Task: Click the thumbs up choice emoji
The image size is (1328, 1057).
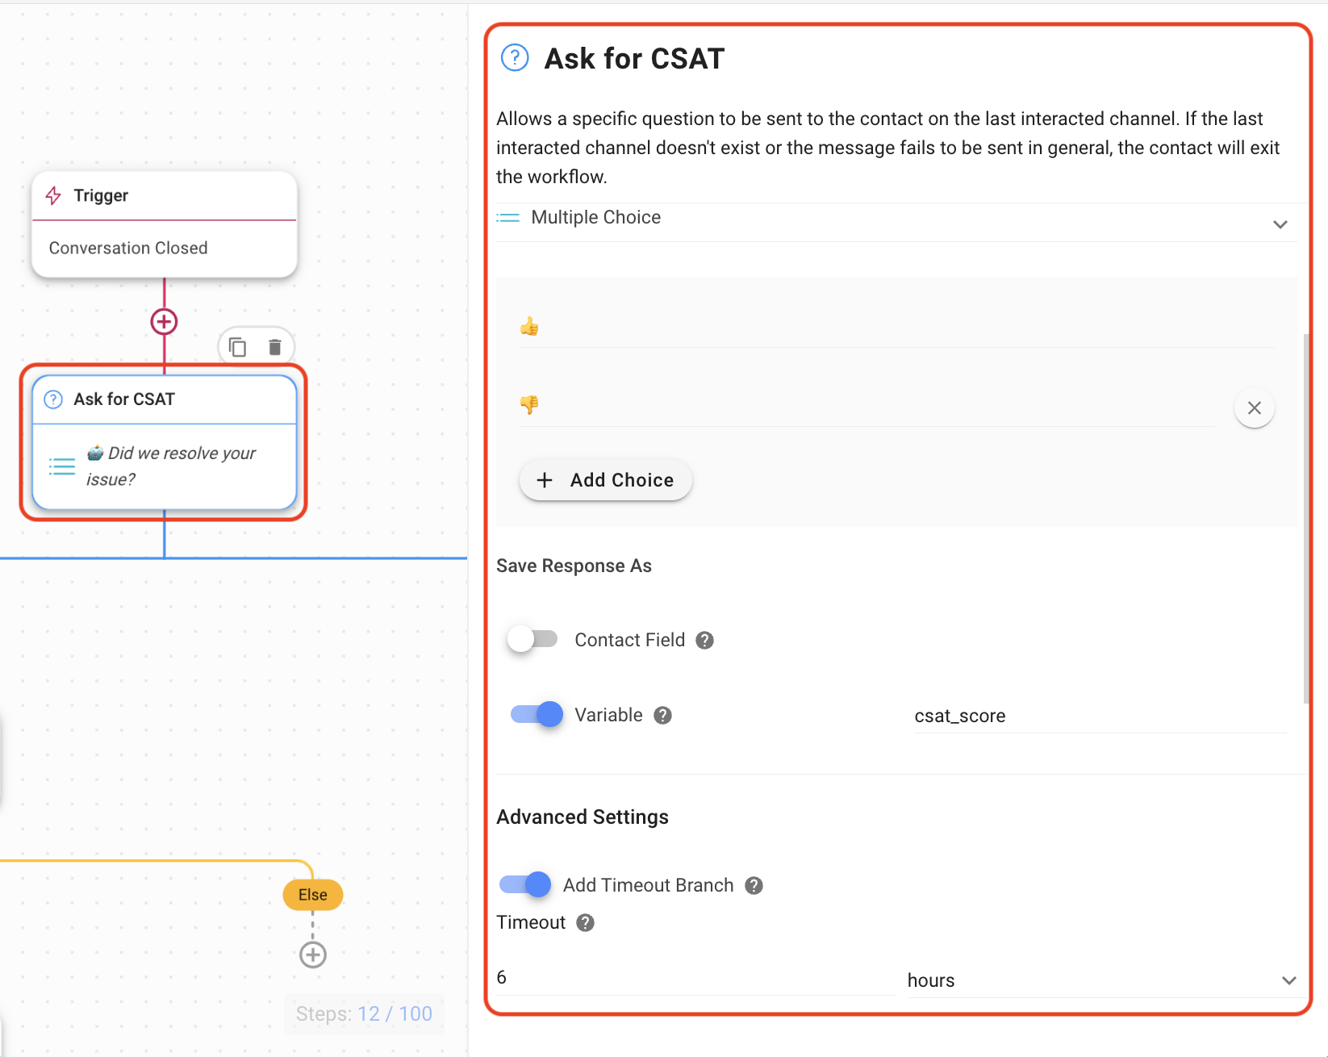Action: [x=529, y=326]
